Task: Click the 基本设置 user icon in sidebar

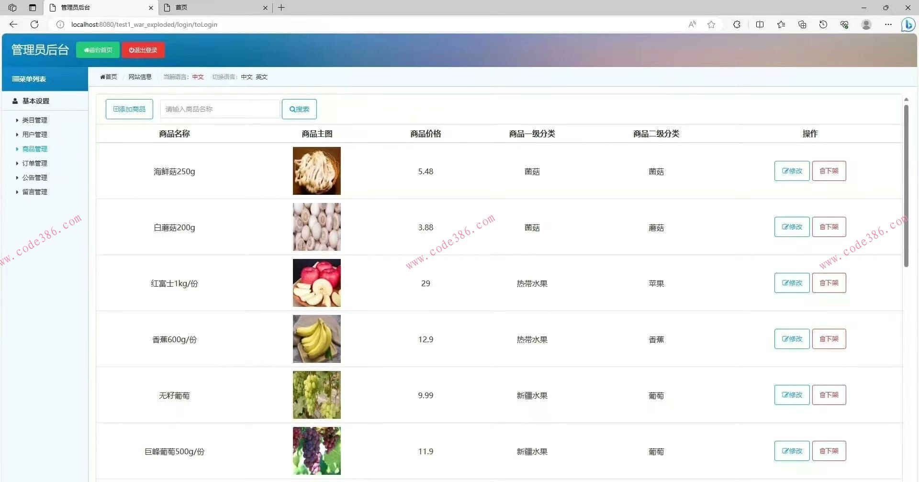Action: click(16, 101)
